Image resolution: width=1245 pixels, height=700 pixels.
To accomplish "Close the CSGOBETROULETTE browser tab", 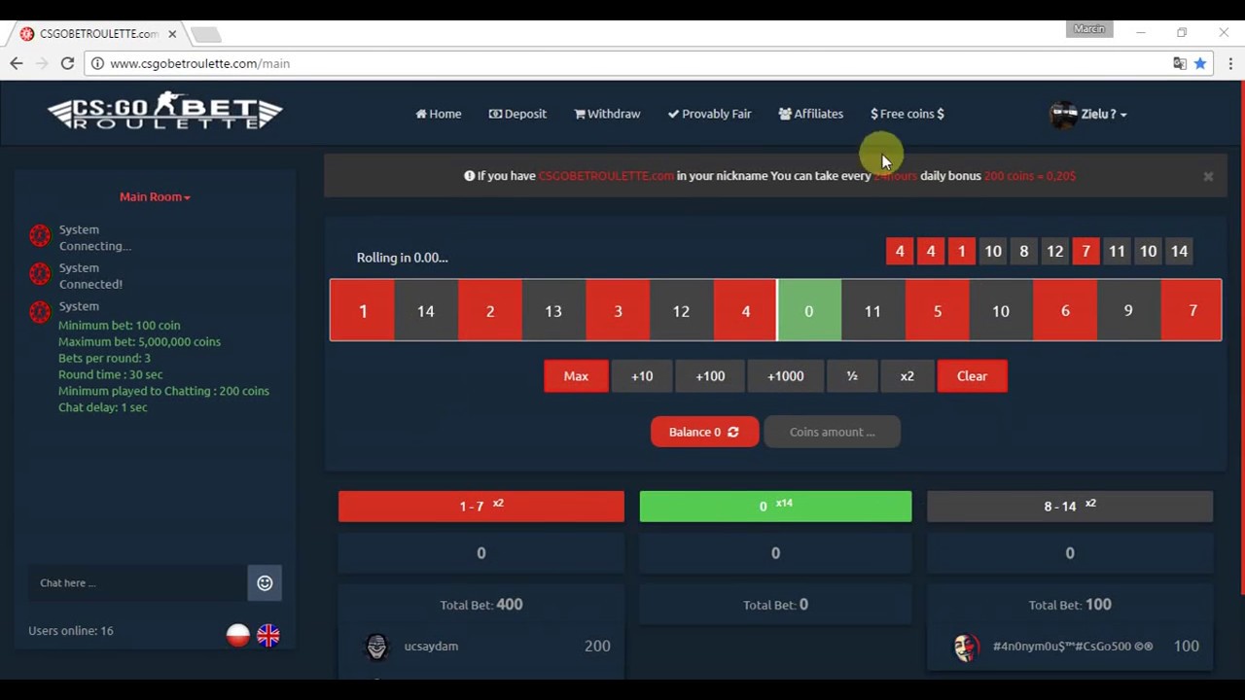I will coord(172,34).
